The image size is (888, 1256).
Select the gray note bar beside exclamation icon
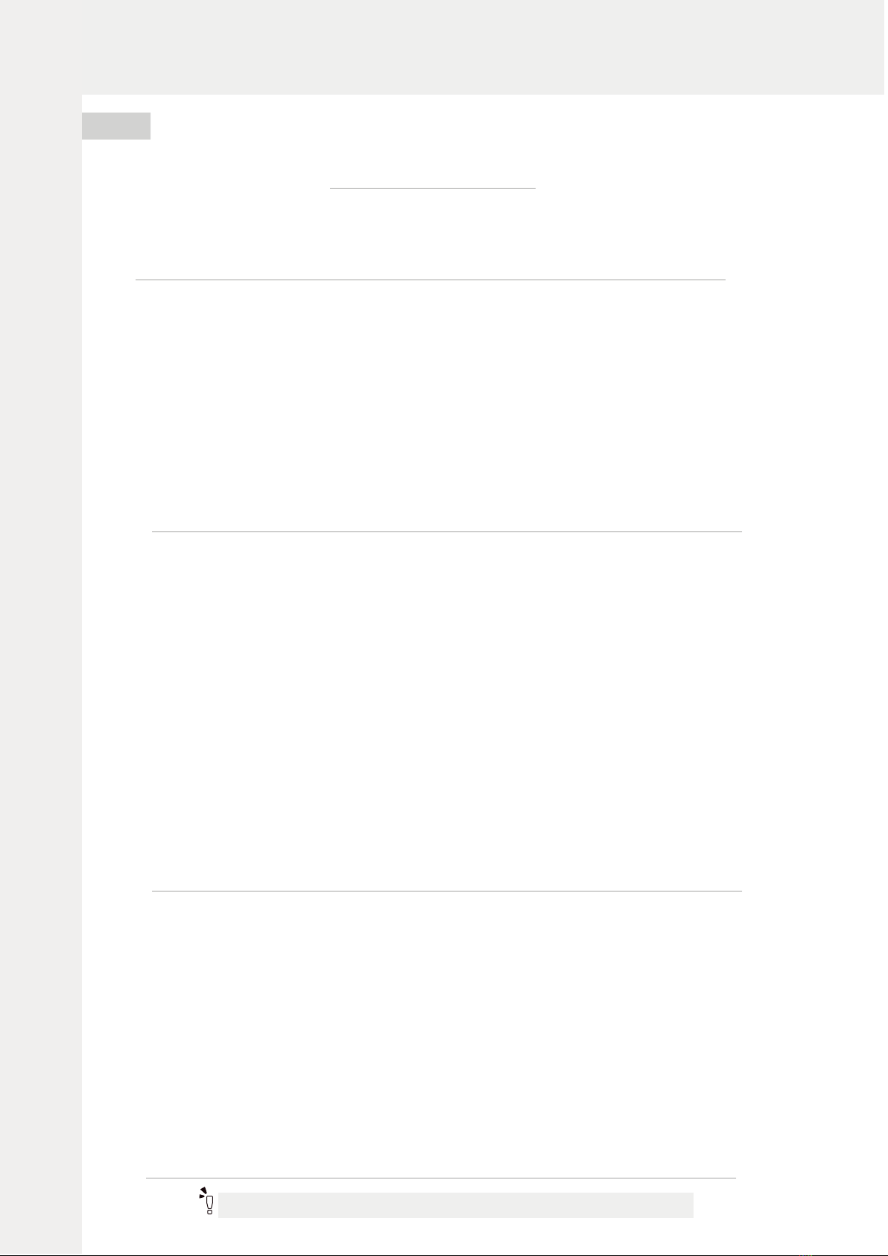[456, 1205]
